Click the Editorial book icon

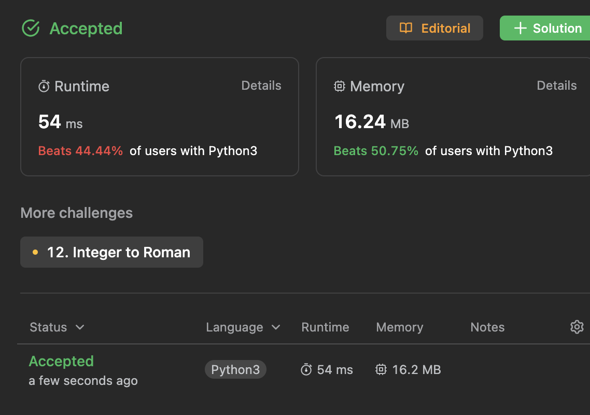click(x=406, y=28)
